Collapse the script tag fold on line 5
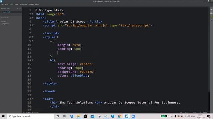The width and height of the screenshot is (213, 119). click(33, 25)
